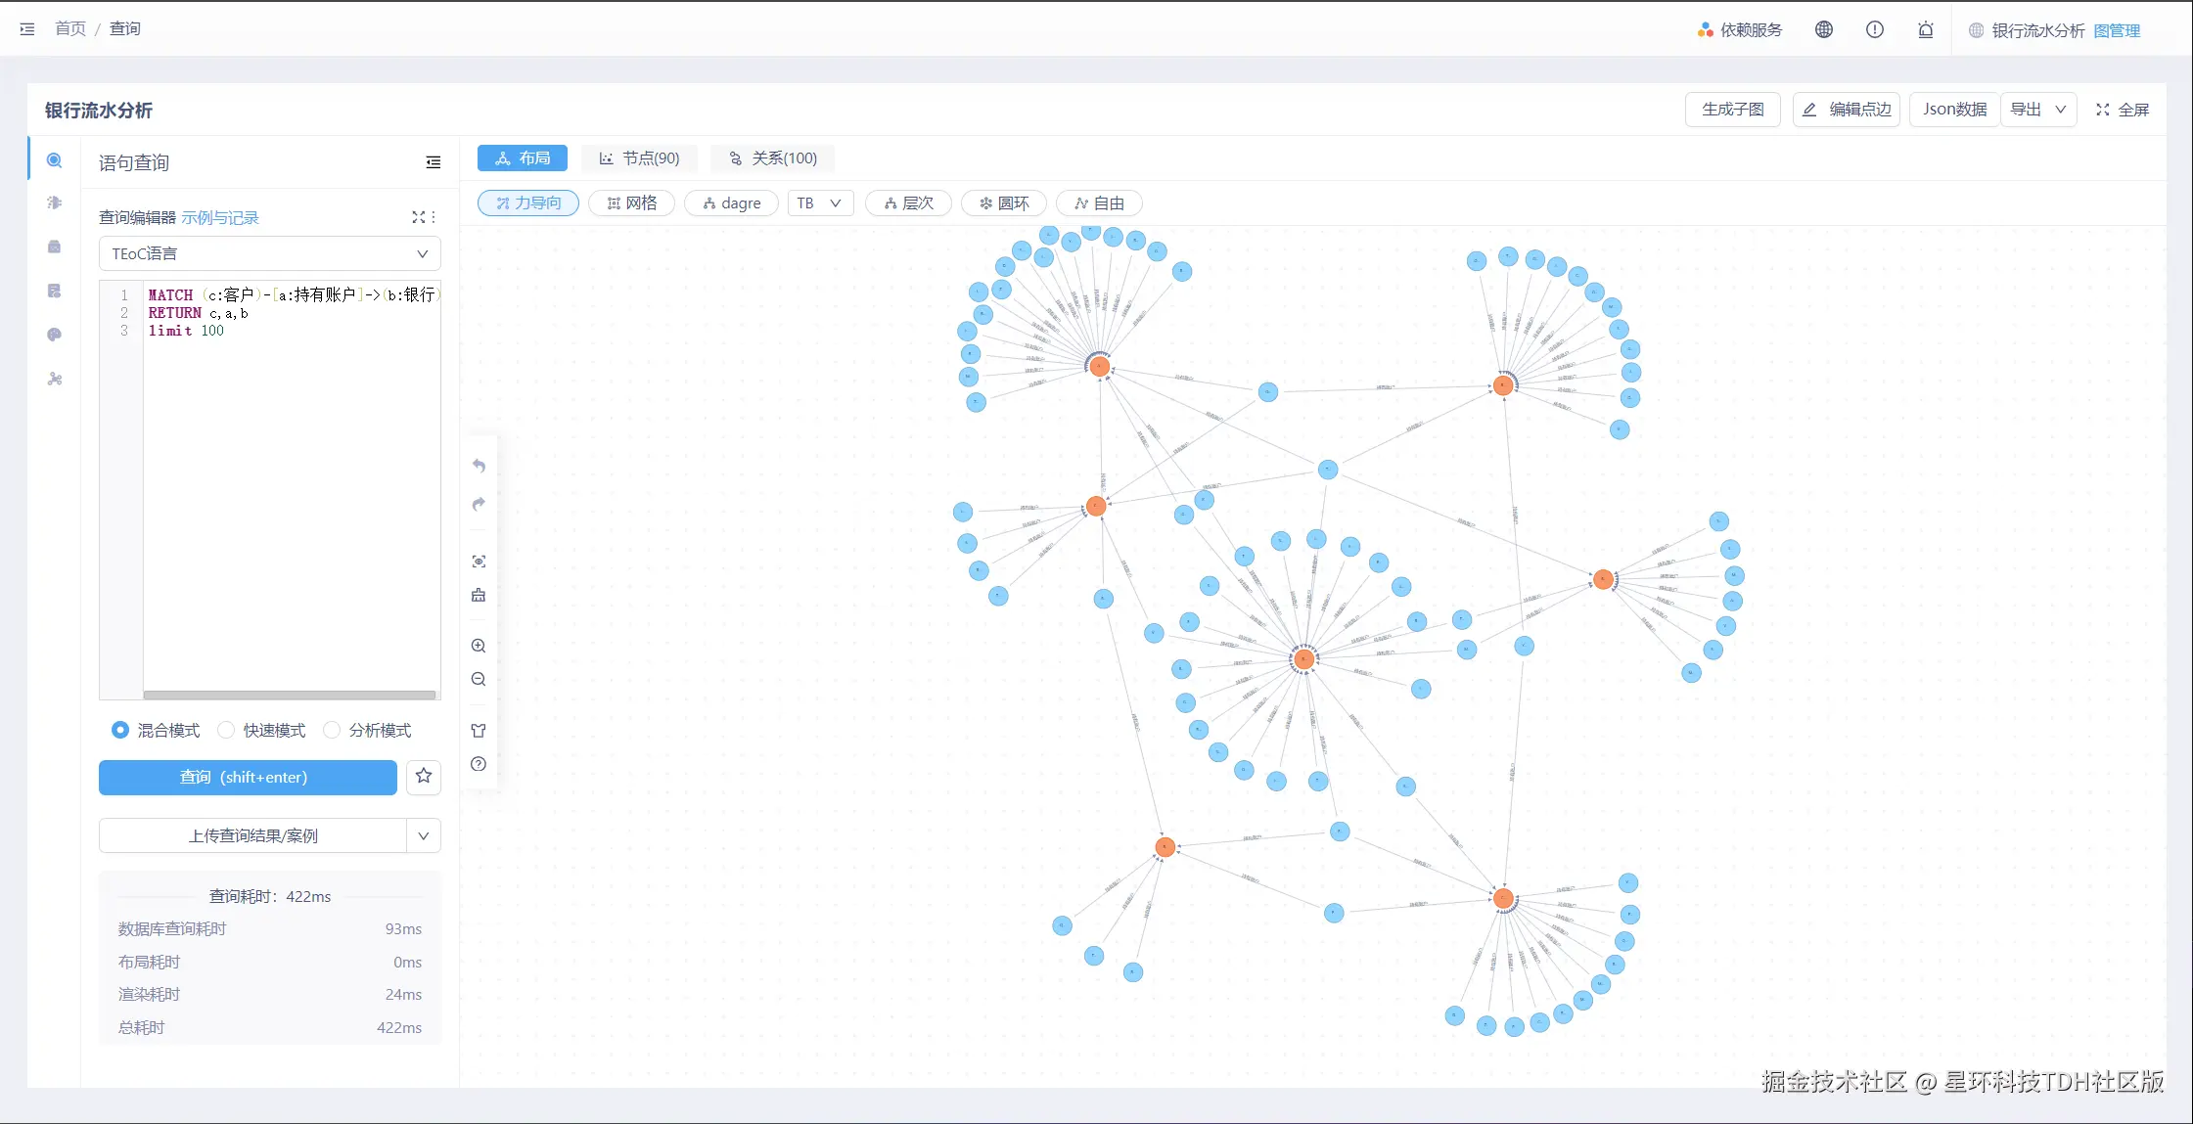Viewport: 2193px width, 1124px height.
Task: Open the TEoC语言 language dropdown
Action: click(269, 253)
